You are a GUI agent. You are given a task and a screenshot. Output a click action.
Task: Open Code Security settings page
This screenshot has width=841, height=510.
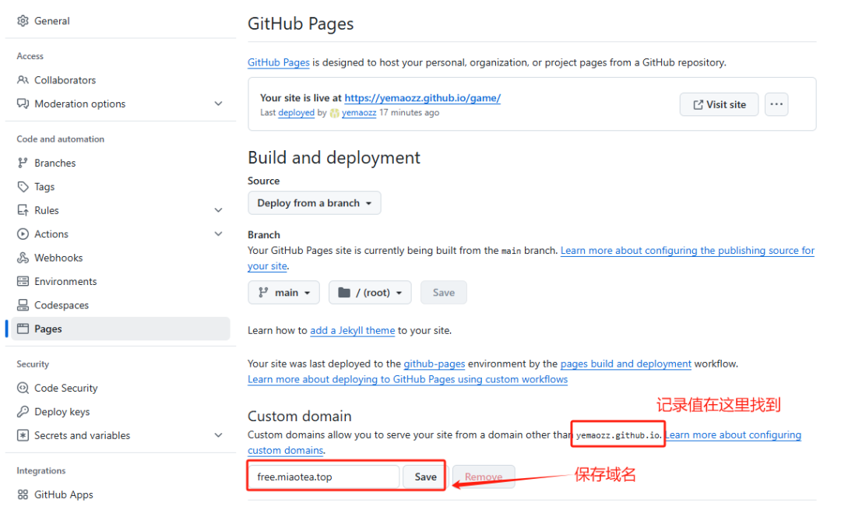click(66, 388)
